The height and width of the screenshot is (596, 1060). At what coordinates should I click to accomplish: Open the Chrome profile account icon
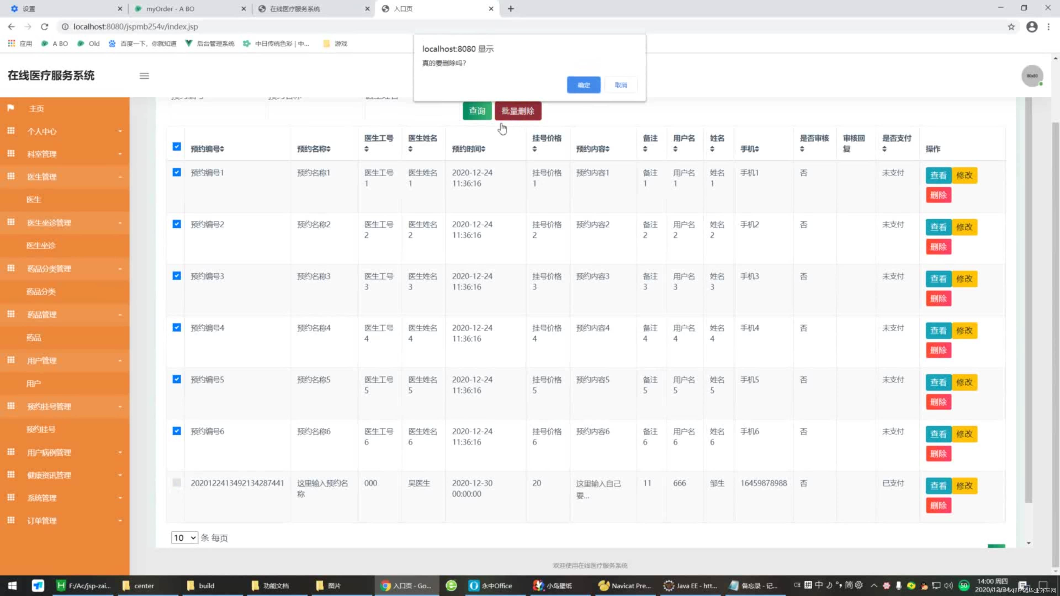(1032, 27)
